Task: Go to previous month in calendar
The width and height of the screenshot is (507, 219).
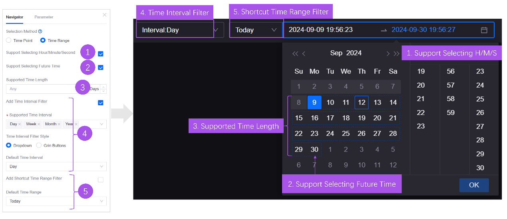Action: point(304,53)
